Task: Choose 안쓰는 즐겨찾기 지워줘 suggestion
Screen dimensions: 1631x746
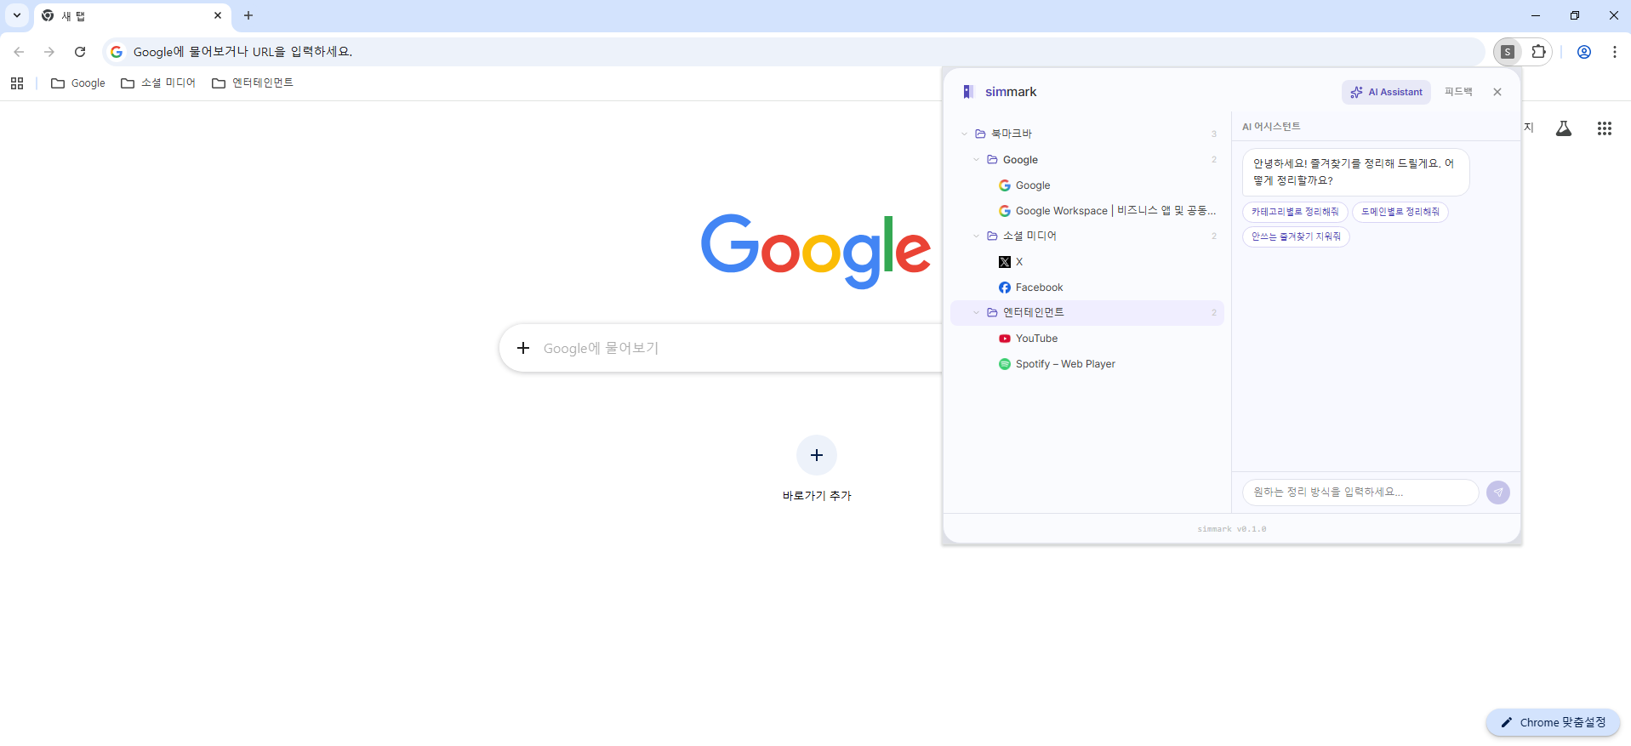Action: (1296, 236)
